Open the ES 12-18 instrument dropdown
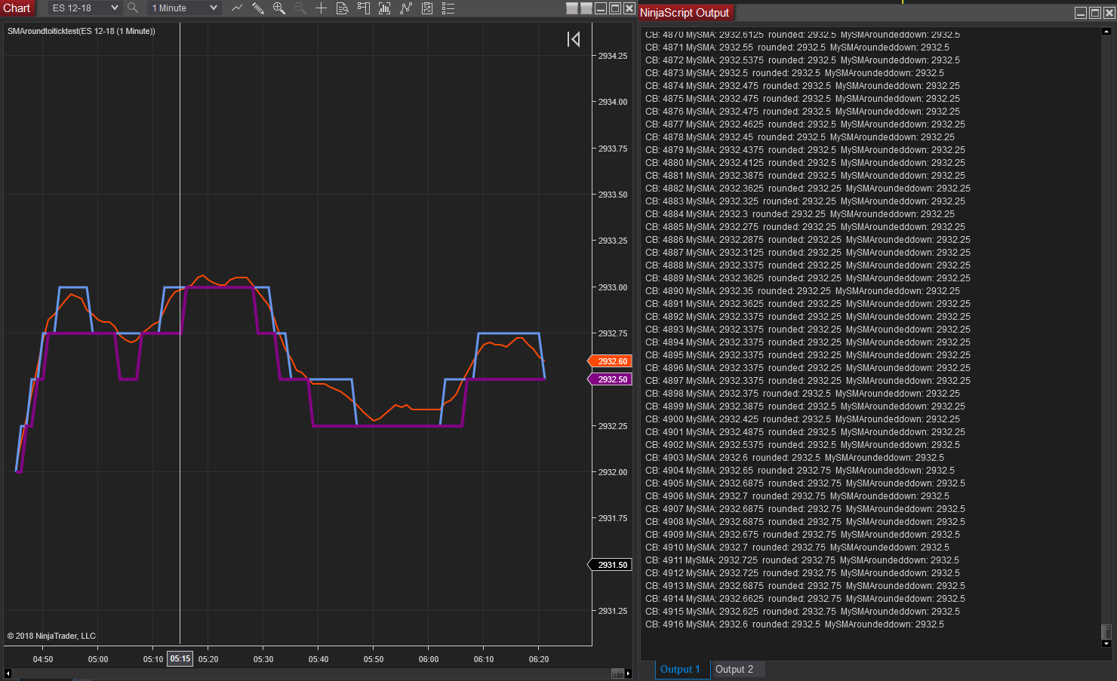Screen dimensions: 1117x681 point(85,8)
